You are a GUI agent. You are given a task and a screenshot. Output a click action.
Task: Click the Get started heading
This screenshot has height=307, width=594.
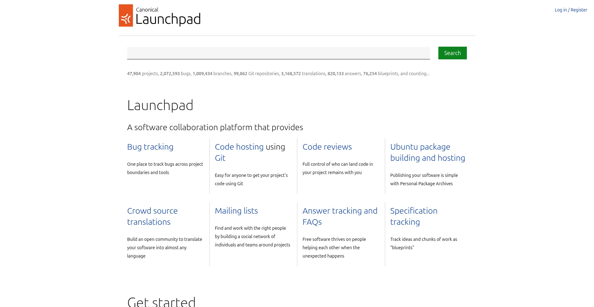161,301
